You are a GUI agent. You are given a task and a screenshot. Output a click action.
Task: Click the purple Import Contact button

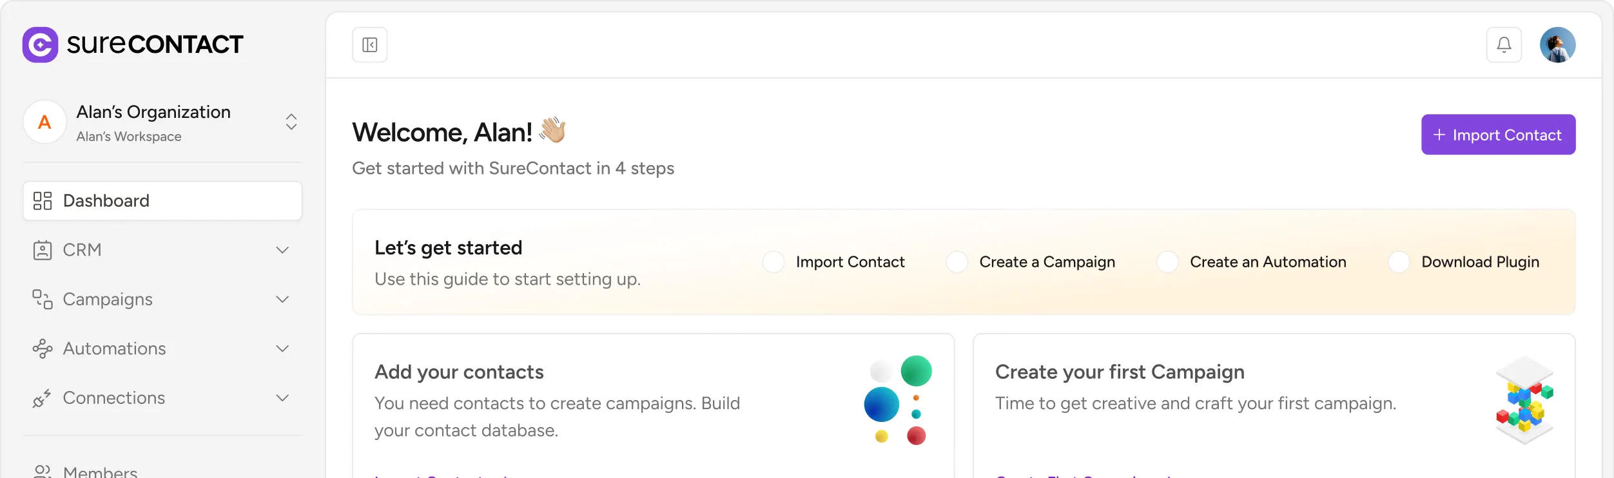(x=1498, y=135)
